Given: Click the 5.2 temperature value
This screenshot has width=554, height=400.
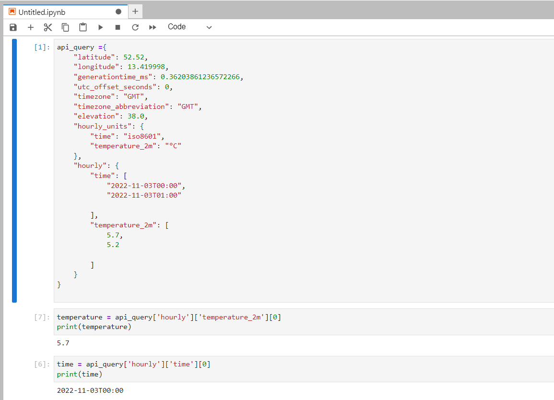Looking at the screenshot, I should pyautogui.click(x=113, y=245).
